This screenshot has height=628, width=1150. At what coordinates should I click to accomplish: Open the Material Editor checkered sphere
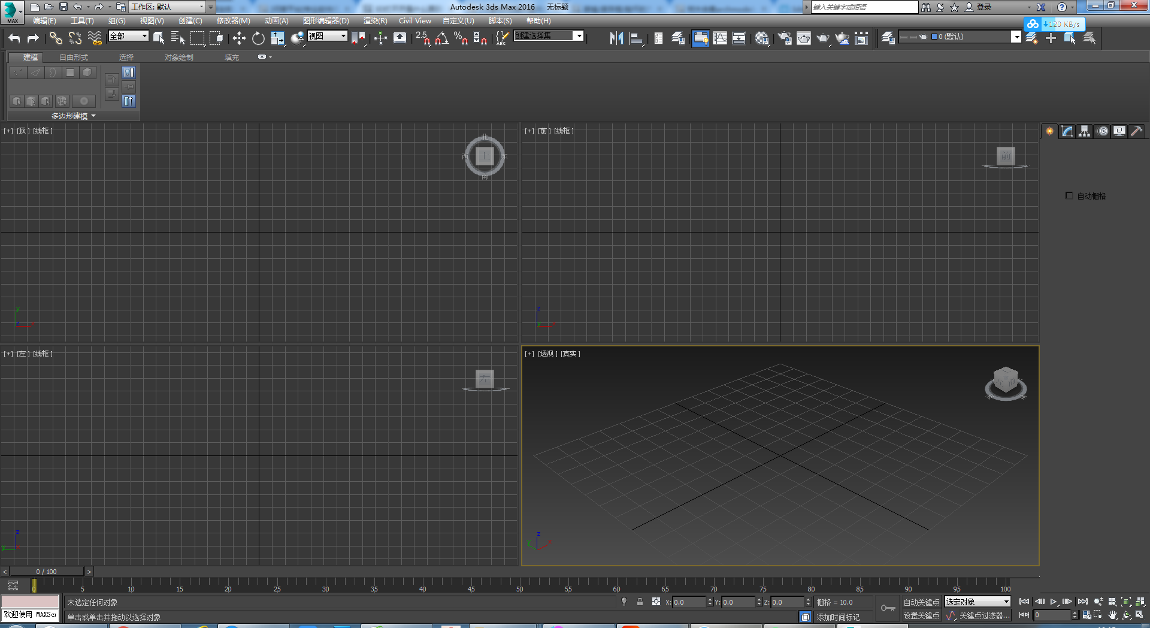762,38
